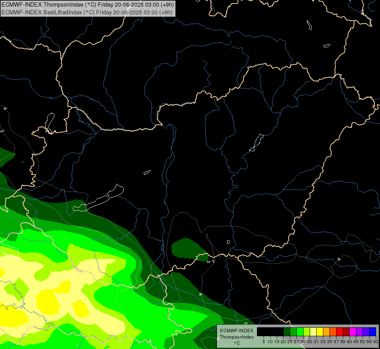Click the legend tick value '30'

pyautogui.click(x=310, y=342)
